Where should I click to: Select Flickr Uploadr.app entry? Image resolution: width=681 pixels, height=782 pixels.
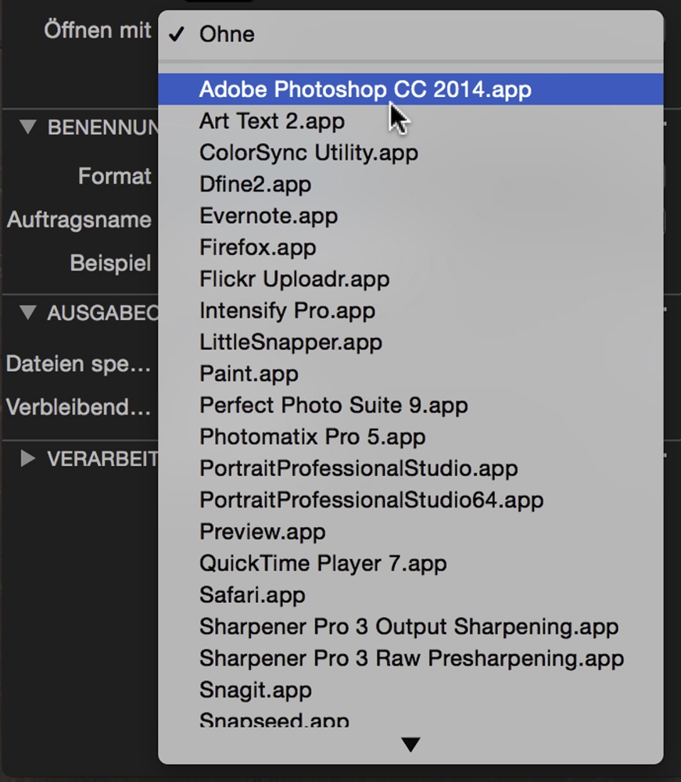(410, 279)
